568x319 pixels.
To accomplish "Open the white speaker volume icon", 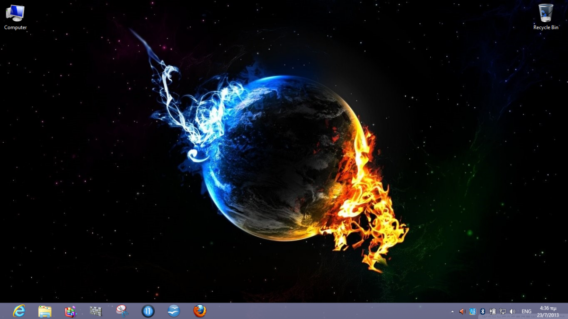I will (x=512, y=311).
